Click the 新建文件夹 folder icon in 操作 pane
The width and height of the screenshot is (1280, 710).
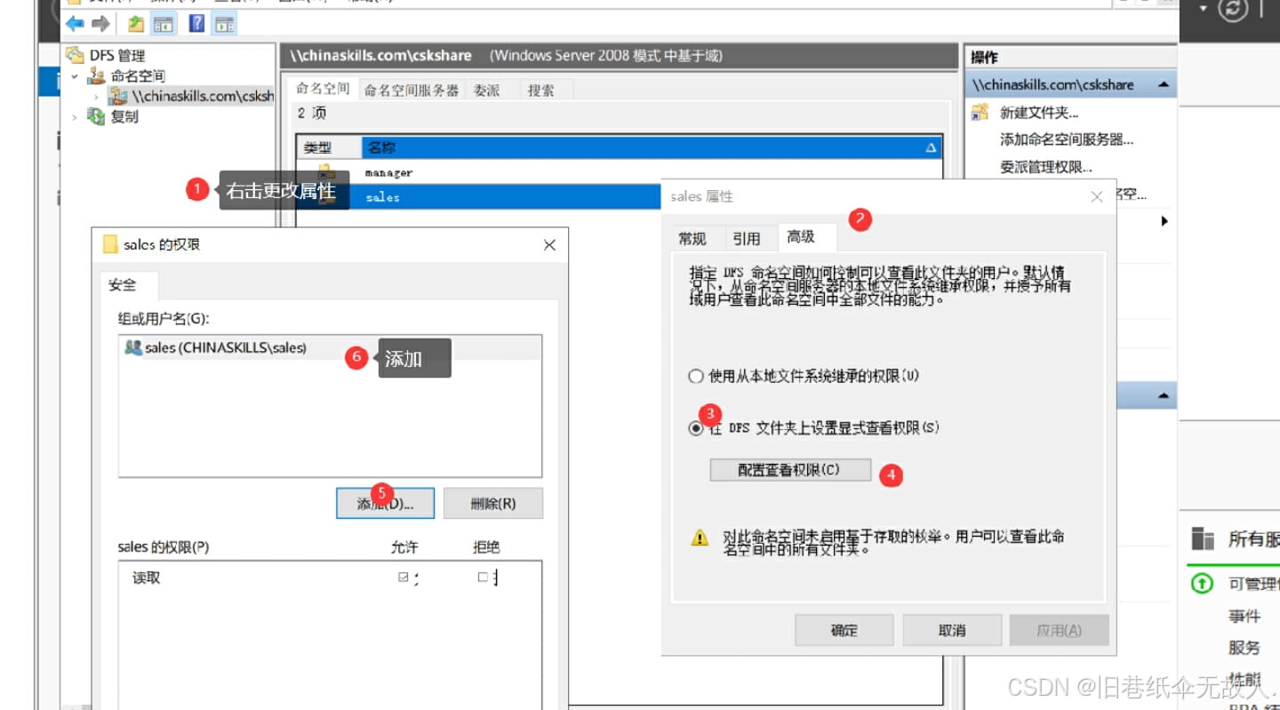pyautogui.click(x=978, y=112)
